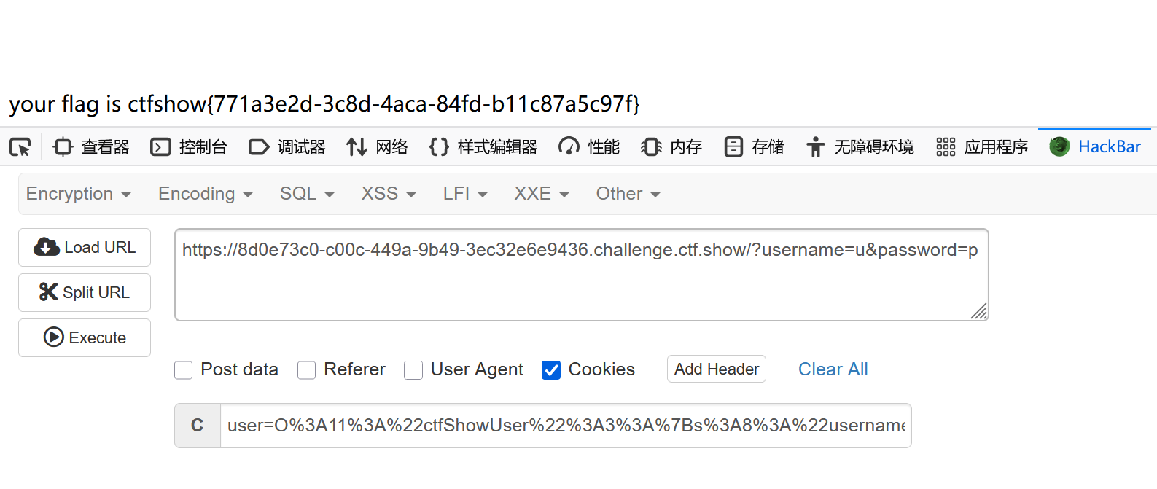The image size is (1157, 489).
Task: Uncheck the Cookies checkbox
Action: [551, 370]
